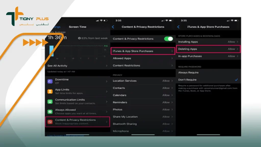The image size is (261, 147).
Task: Open Installing Apps Allow setting
Action: click(x=208, y=42)
